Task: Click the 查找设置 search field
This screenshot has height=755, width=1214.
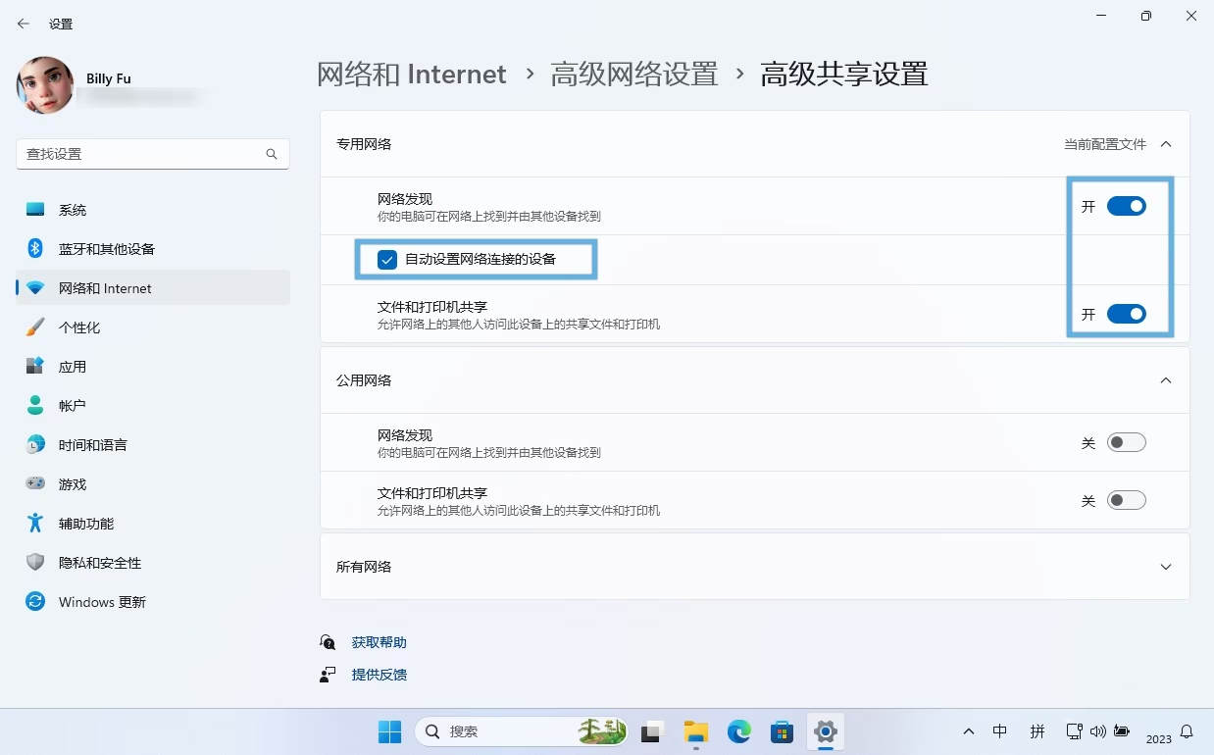Action: click(x=137, y=154)
